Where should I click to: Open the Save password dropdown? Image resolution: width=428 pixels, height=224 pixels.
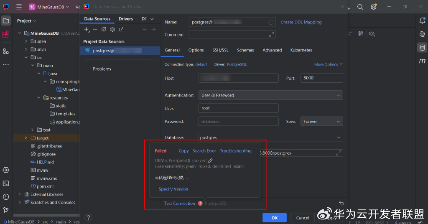[x=321, y=122]
